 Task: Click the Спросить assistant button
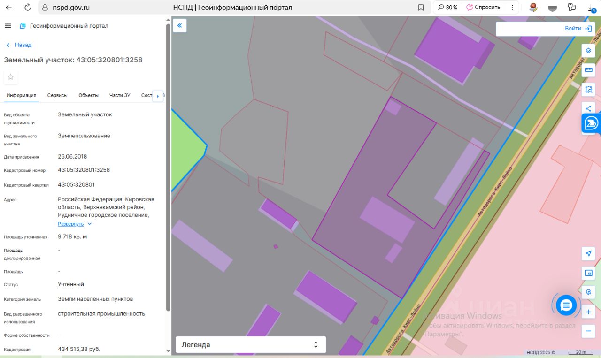(x=483, y=8)
